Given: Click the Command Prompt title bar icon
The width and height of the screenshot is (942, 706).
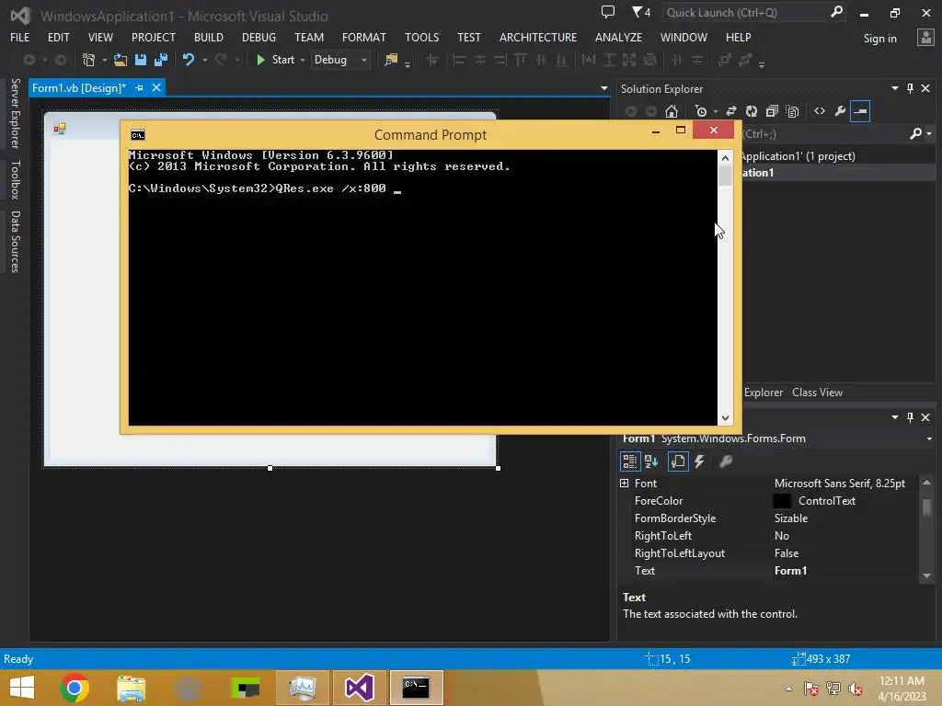Looking at the screenshot, I should point(138,134).
